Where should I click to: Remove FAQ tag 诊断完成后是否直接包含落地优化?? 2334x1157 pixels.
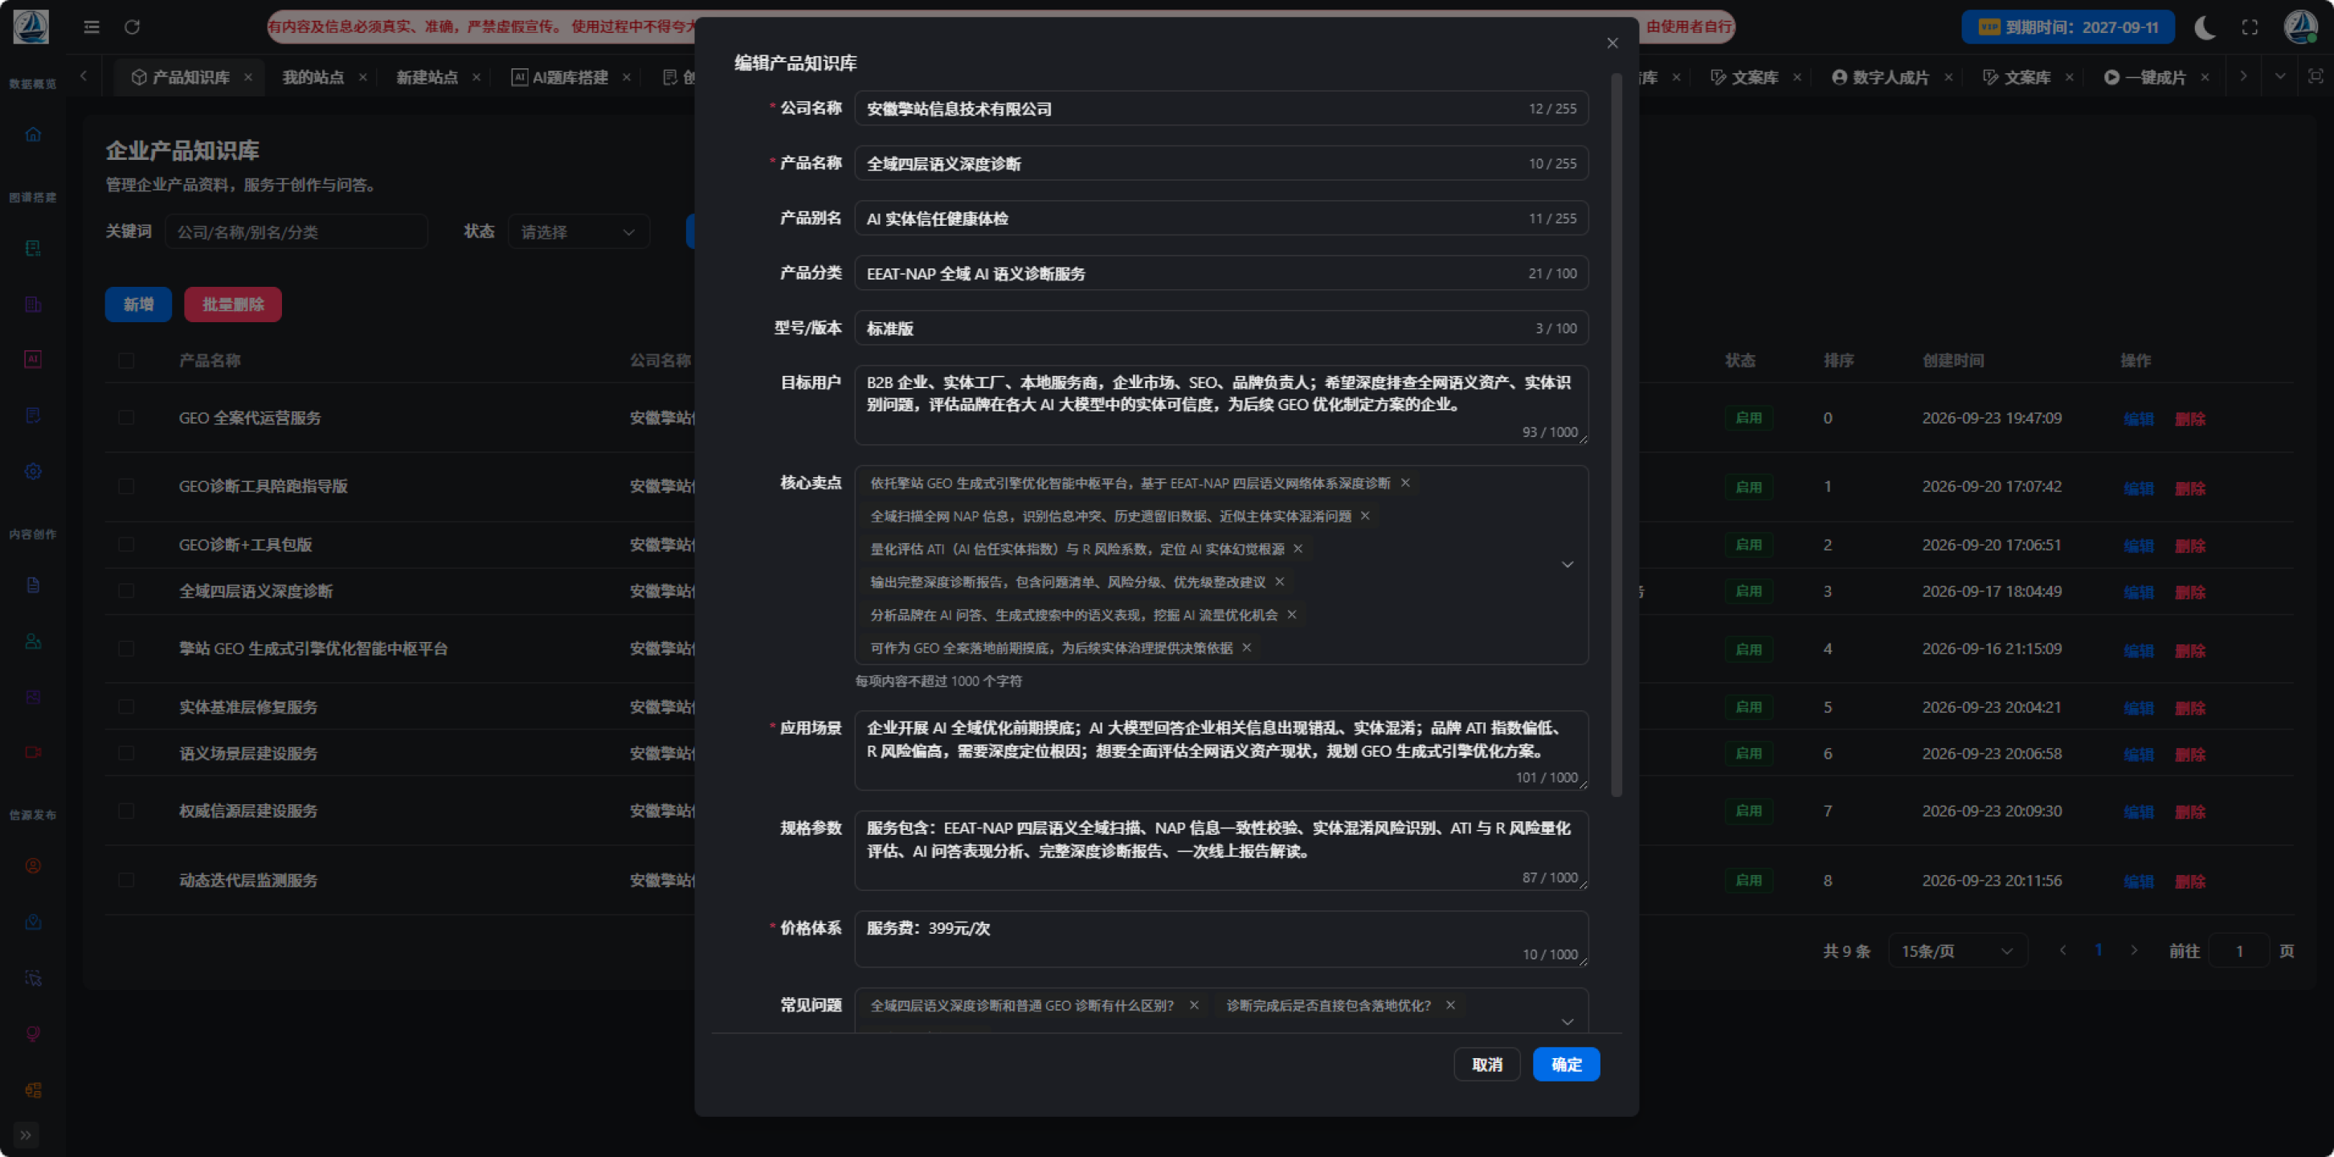click(1449, 1005)
